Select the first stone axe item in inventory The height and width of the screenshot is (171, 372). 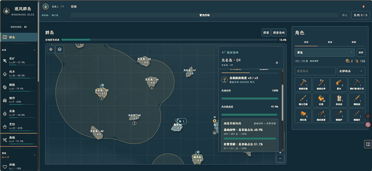(303, 84)
